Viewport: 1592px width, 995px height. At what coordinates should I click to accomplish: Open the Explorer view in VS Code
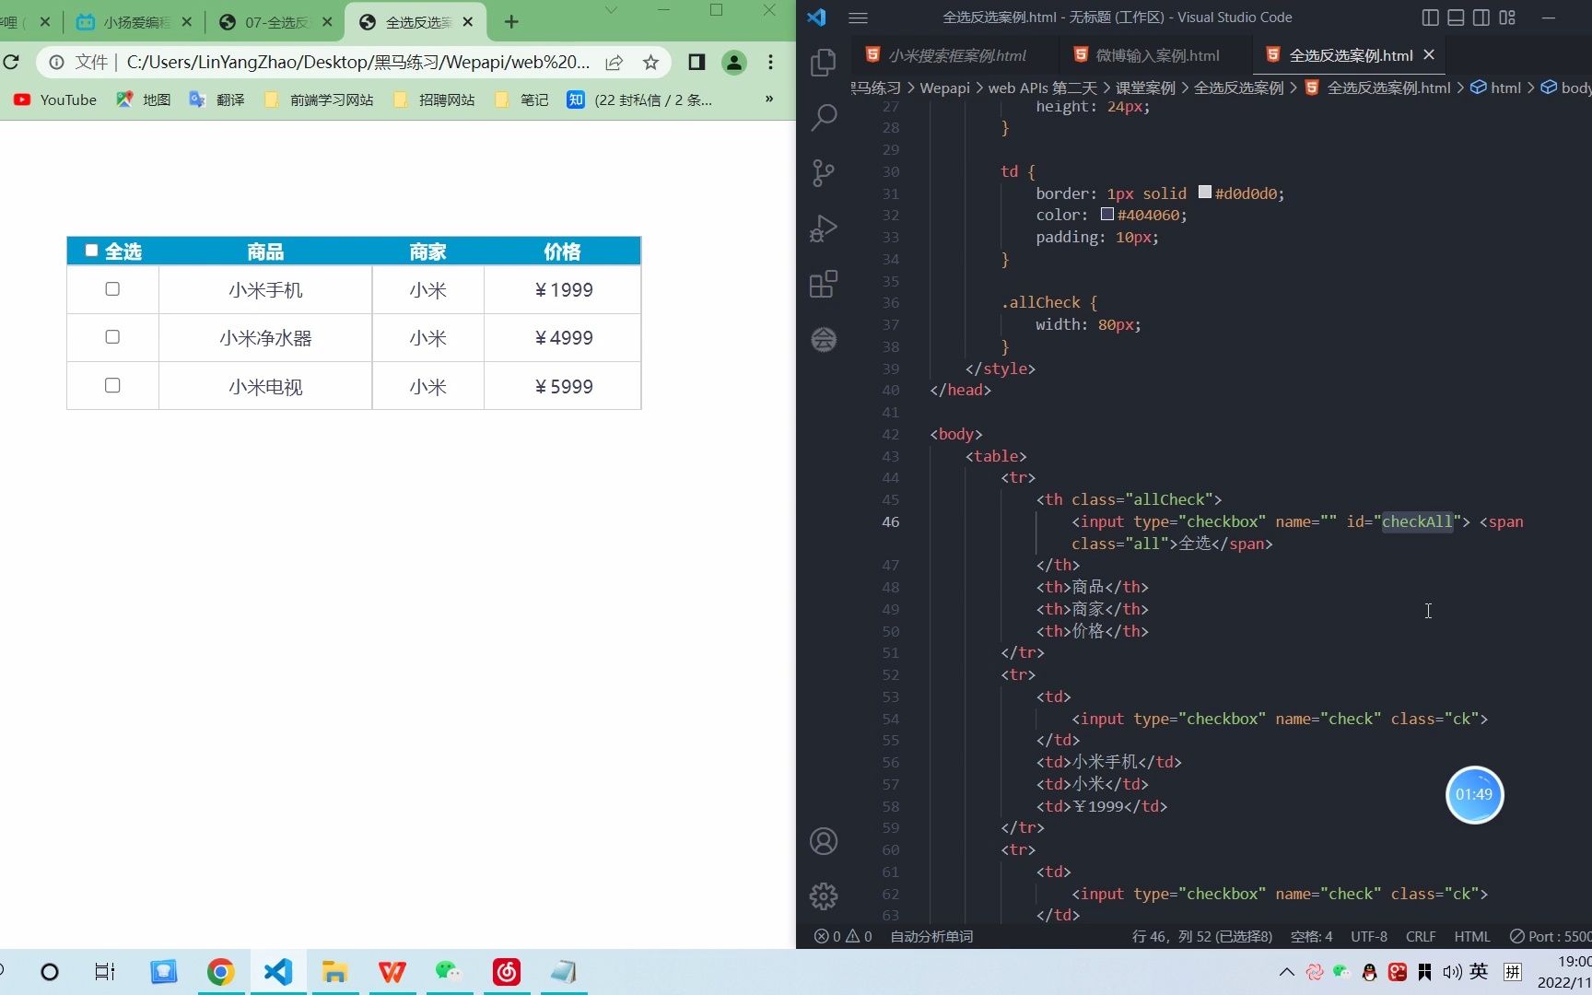click(x=823, y=63)
